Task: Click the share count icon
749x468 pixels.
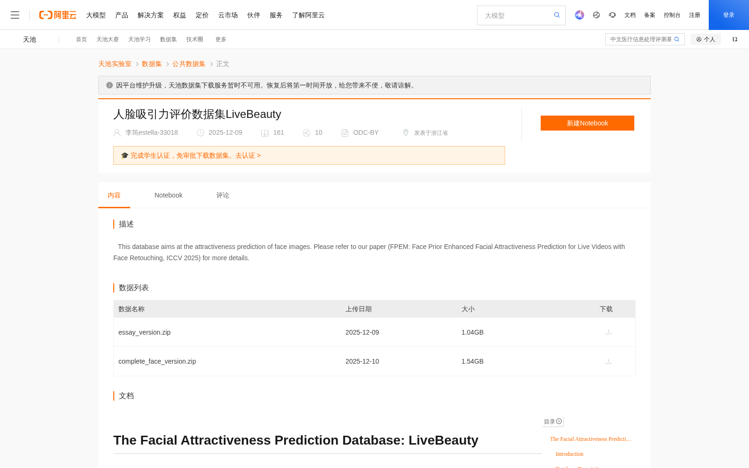Action: coord(307,133)
